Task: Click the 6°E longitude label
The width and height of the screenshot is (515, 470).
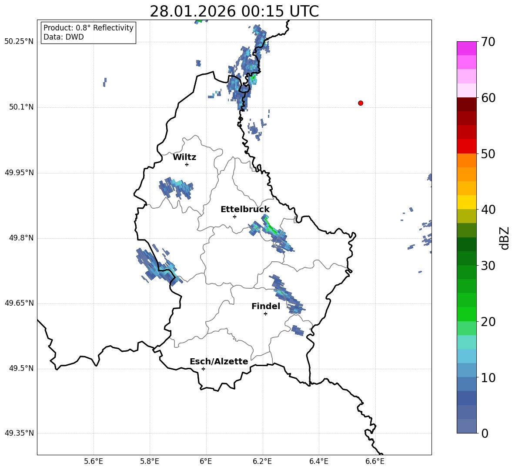Action: pyautogui.click(x=206, y=461)
